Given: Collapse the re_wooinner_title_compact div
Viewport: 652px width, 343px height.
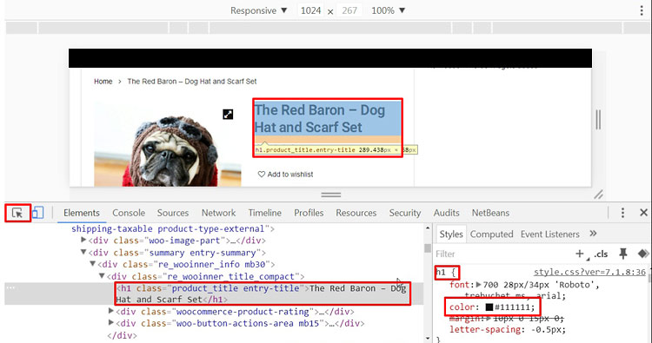Looking at the screenshot, I should tap(102, 276).
